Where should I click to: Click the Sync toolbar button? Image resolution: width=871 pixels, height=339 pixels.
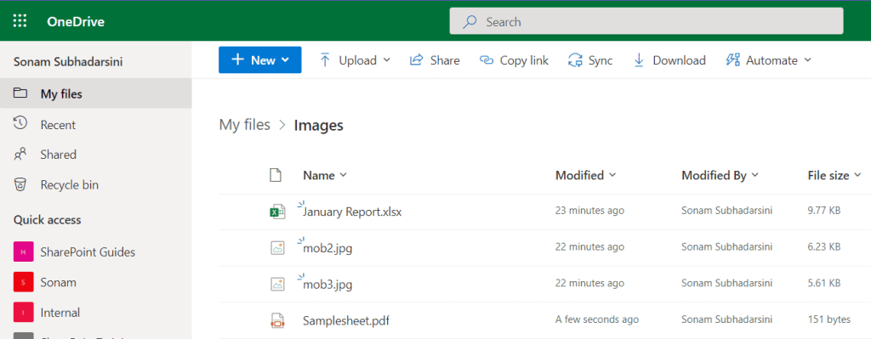(590, 60)
